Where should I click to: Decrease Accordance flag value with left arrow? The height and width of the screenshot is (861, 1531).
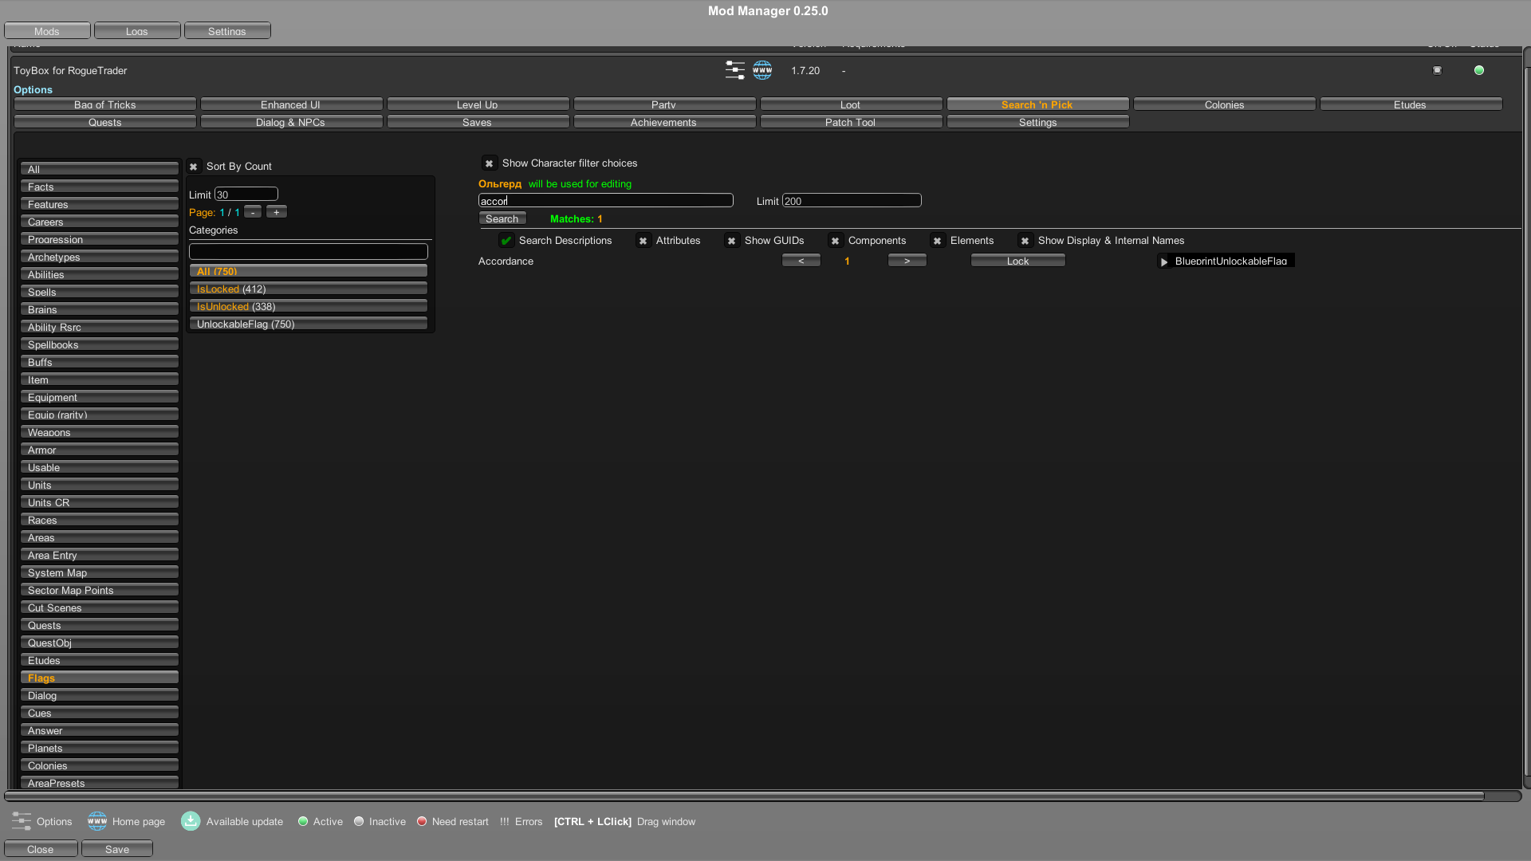click(801, 261)
